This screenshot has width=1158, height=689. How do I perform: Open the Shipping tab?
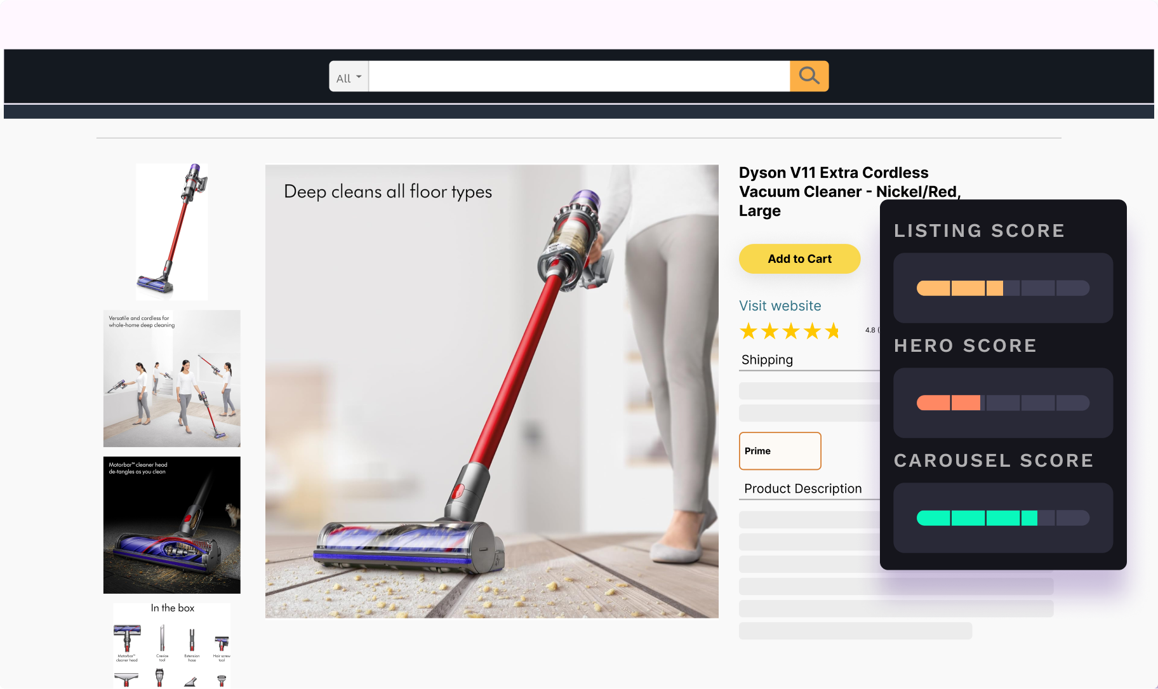click(767, 359)
